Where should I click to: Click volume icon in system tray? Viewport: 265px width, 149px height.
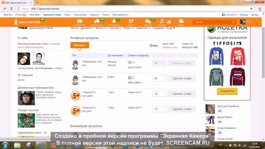pyautogui.click(x=240, y=145)
